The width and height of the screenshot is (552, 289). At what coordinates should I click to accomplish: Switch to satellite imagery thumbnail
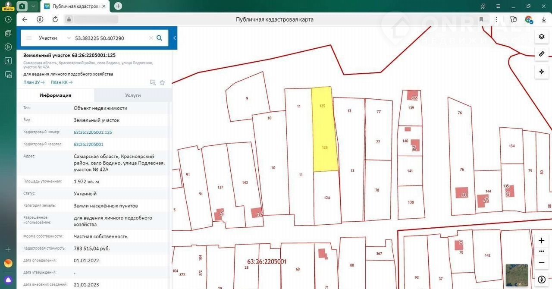(x=516, y=275)
